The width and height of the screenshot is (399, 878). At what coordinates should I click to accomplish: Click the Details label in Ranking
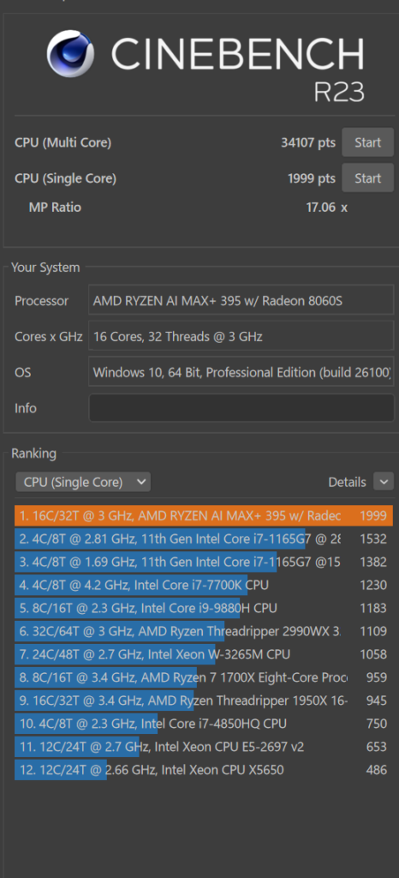point(347,482)
